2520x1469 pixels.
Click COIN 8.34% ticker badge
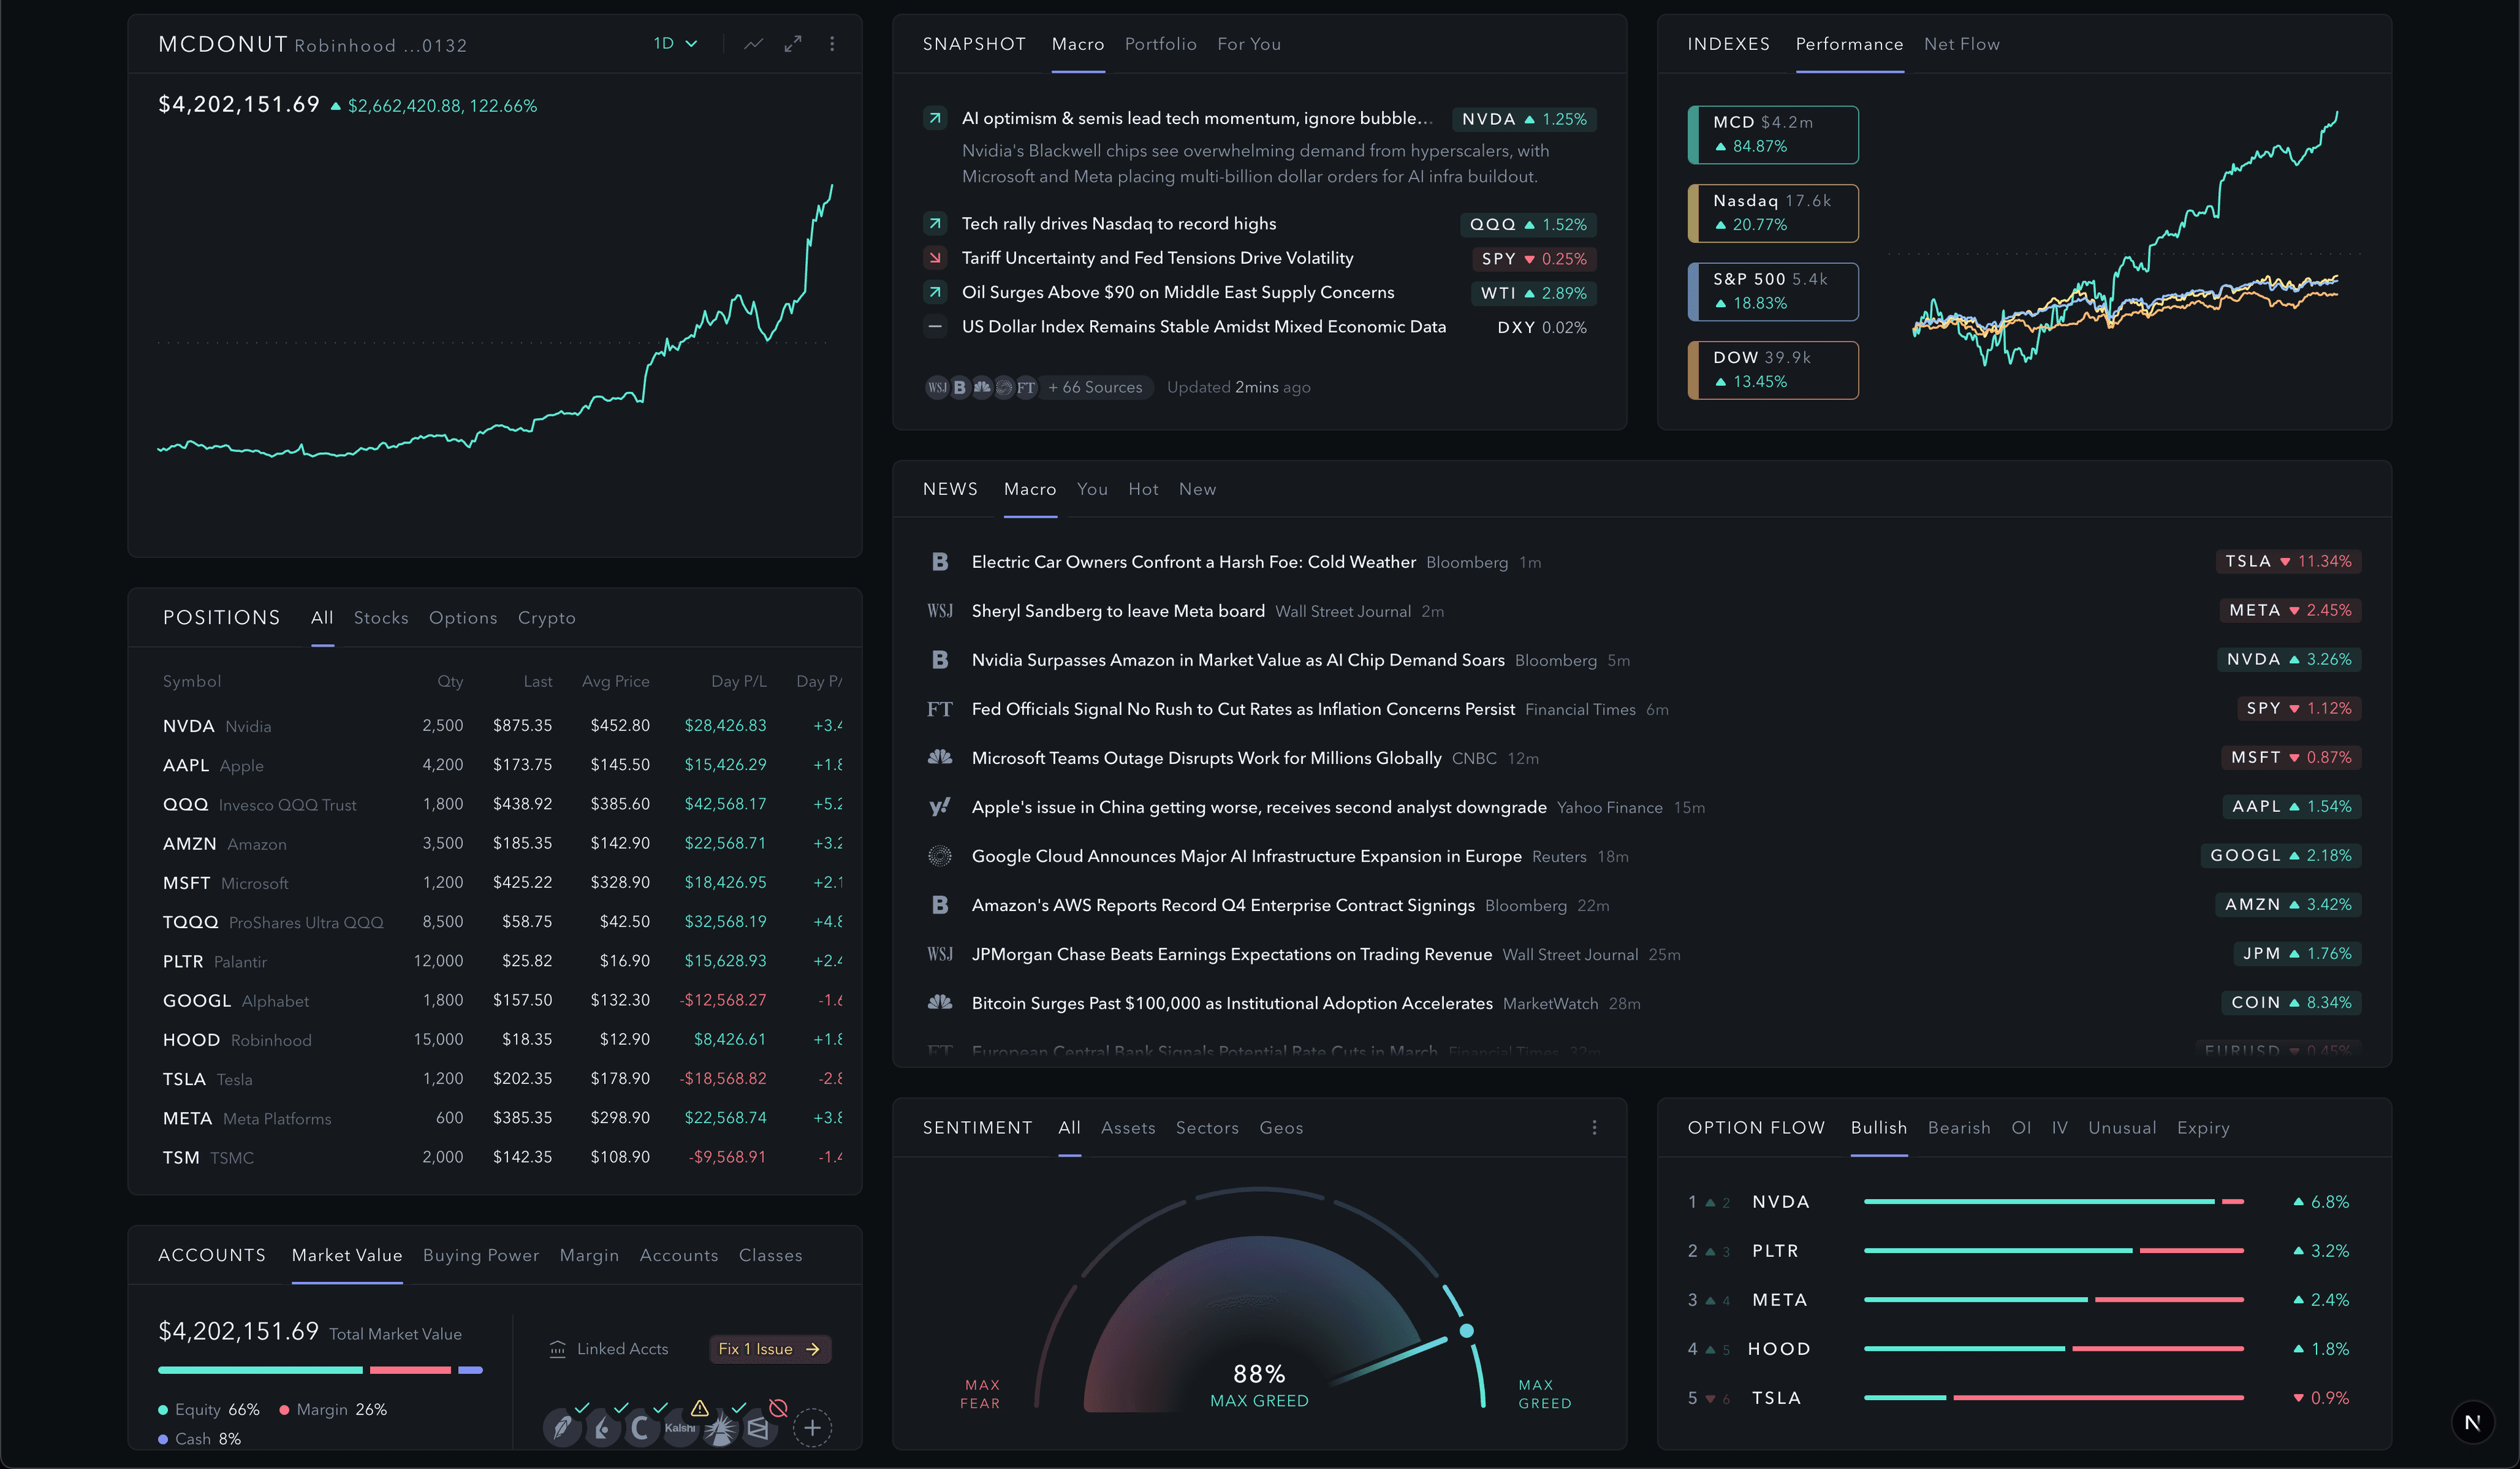point(2291,1003)
